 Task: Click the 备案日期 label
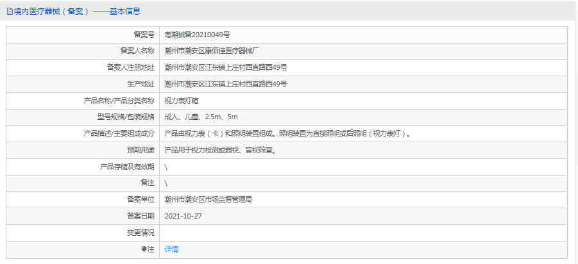141,216
